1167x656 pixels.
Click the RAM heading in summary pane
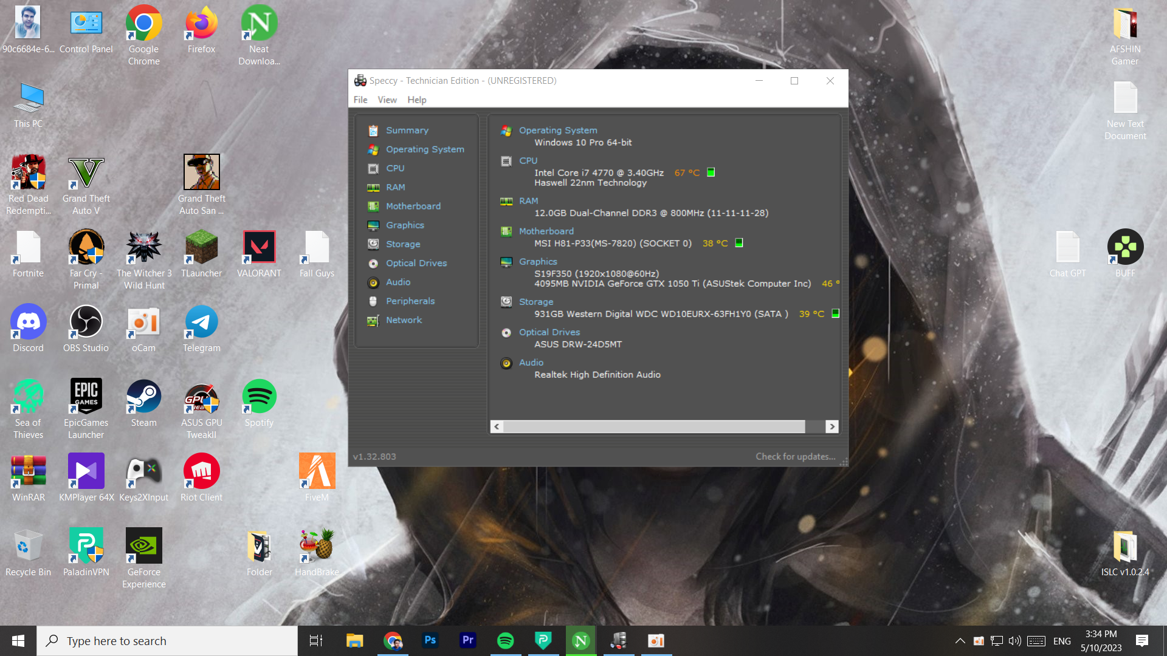[529, 200]
